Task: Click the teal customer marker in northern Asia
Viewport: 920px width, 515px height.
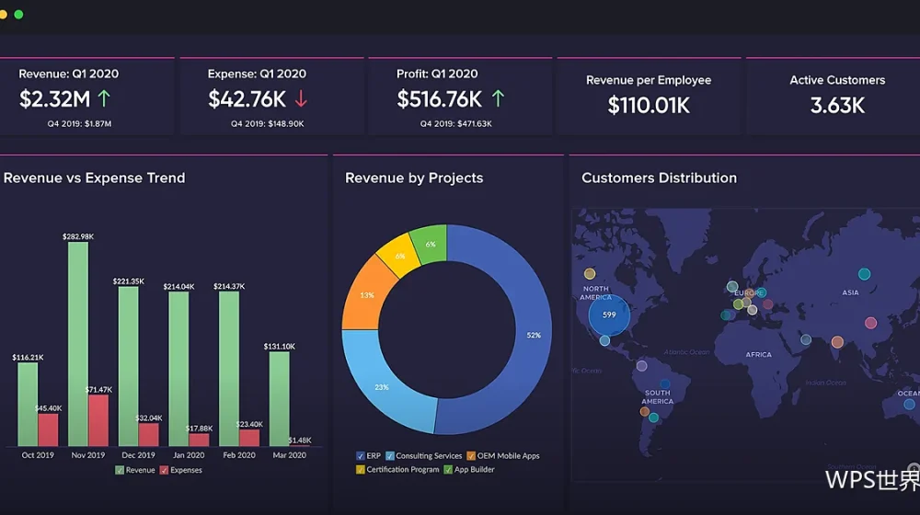Action: [864, 274]
